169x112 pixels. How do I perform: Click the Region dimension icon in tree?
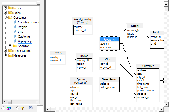point(15,27)
